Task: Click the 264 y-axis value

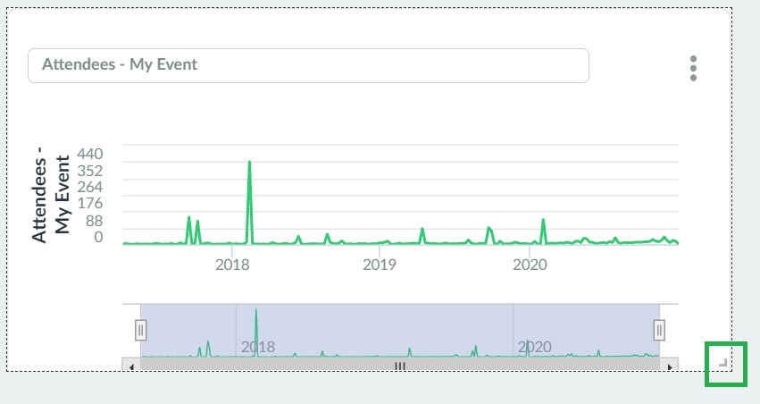Action: [90, 187]
